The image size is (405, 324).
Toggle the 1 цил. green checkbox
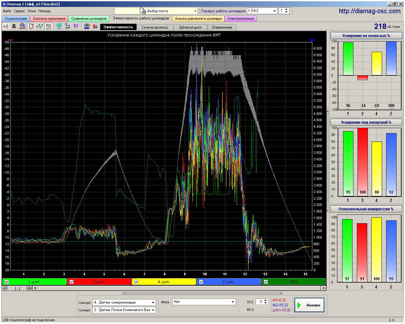7,282
